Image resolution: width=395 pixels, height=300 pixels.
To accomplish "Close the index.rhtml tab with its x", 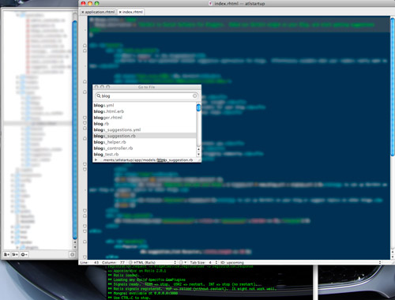I will pos(120,12).
